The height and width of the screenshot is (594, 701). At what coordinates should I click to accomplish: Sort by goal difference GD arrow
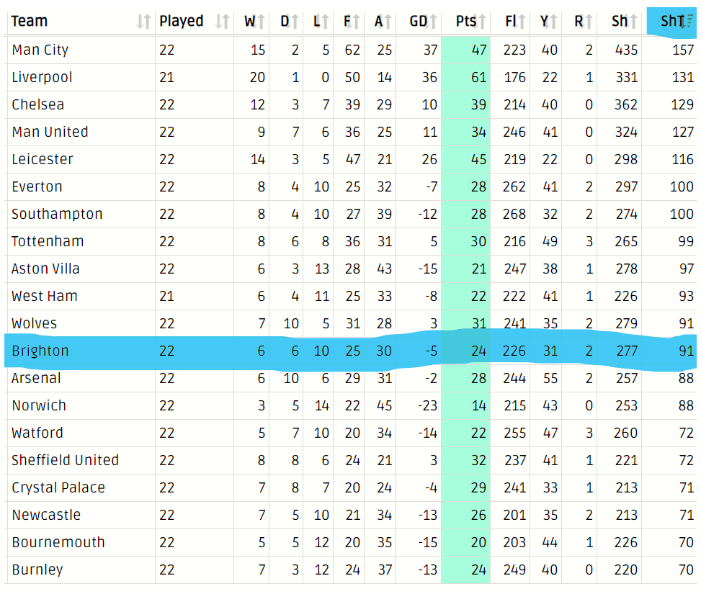[433, 22]
